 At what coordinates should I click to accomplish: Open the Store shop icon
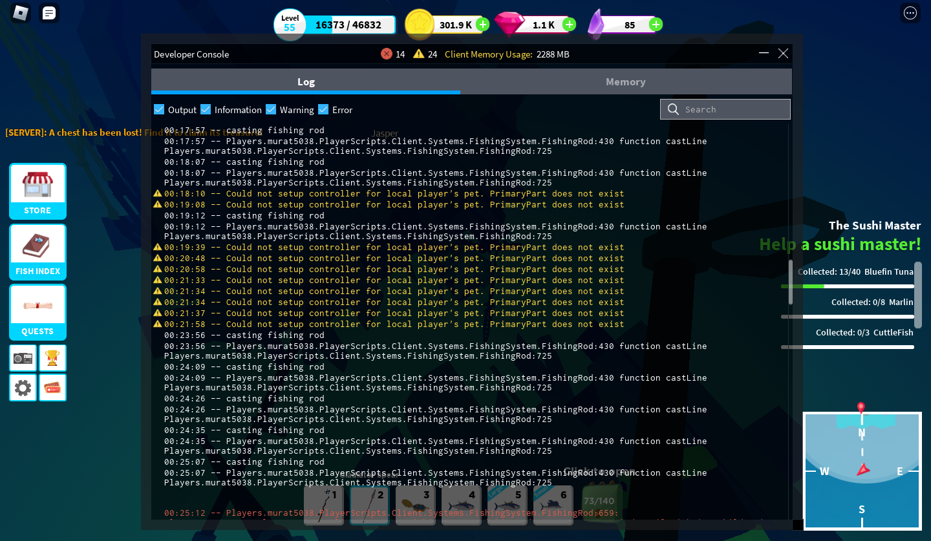tap(37, 191)
